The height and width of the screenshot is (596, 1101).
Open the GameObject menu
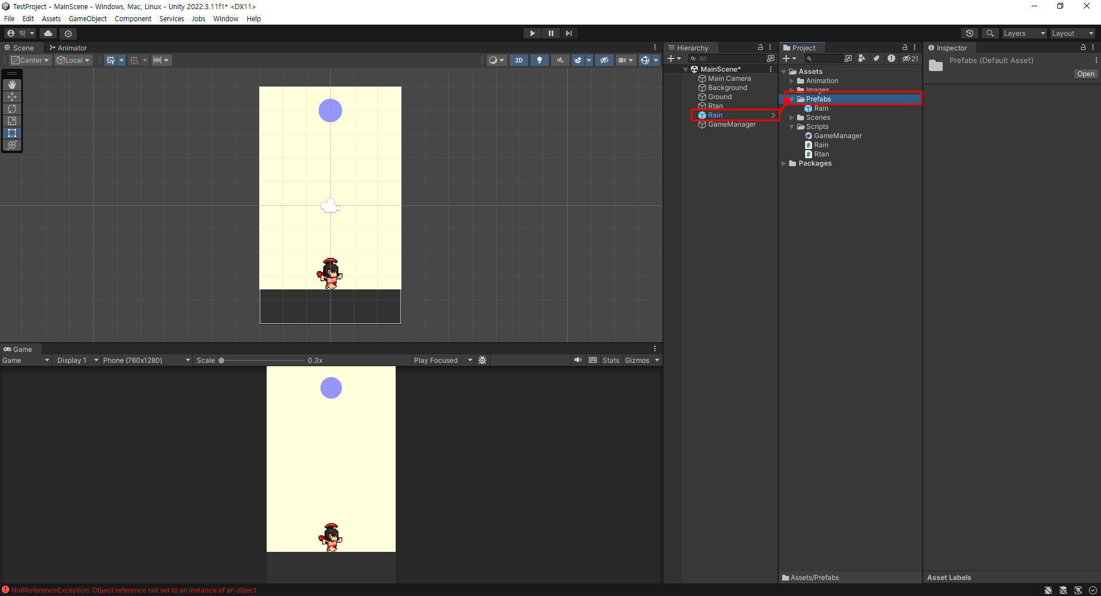click(88, 18)
